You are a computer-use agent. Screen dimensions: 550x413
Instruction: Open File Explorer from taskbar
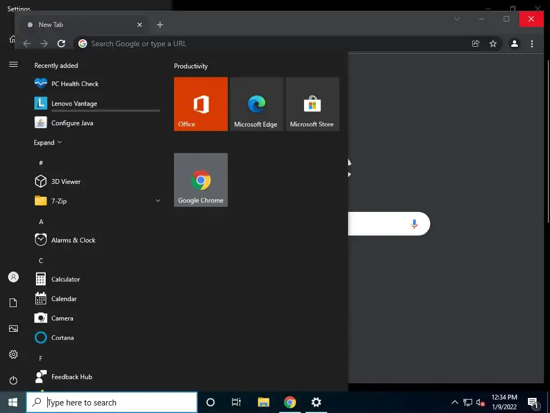click(x=263, y=402)
